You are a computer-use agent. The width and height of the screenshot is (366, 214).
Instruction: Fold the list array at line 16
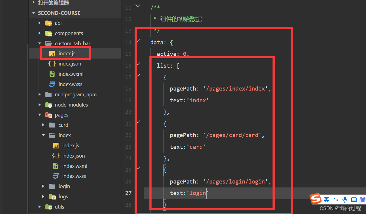(x=138, y=64)
